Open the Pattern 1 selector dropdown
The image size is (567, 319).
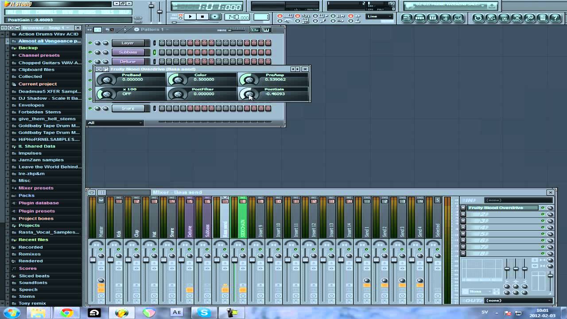(152, 30)
